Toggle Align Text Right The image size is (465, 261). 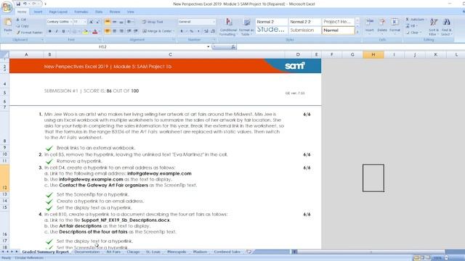[x=121, y=31]
